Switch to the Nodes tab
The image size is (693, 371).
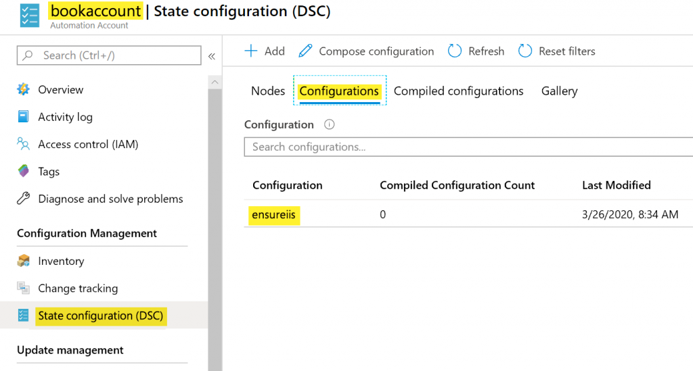click(x=268, y=91)
